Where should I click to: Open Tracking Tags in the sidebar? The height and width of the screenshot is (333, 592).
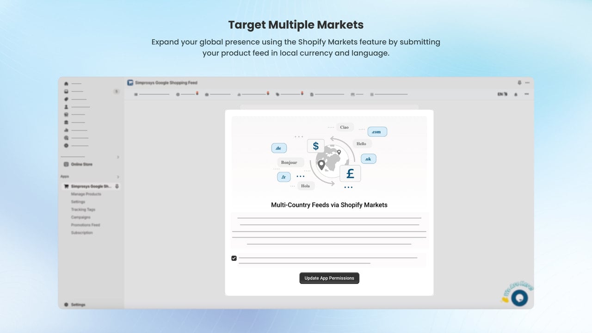[83, 210]
